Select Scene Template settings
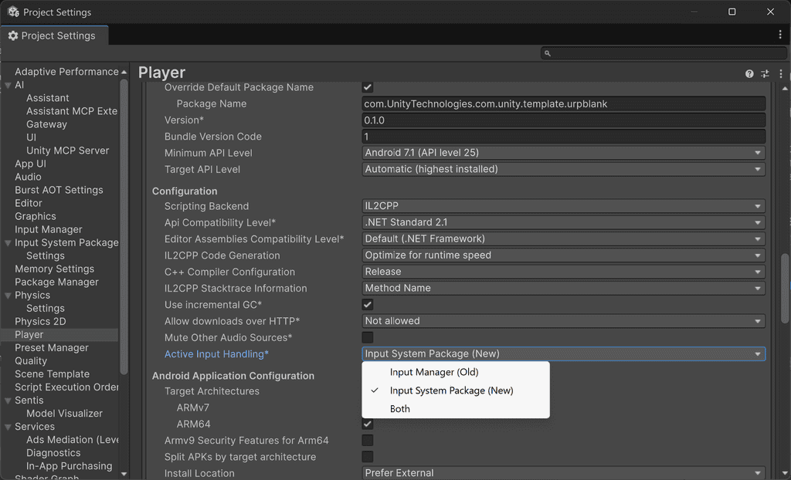Viewport: 791px width, 480px height. pos(52,374)
